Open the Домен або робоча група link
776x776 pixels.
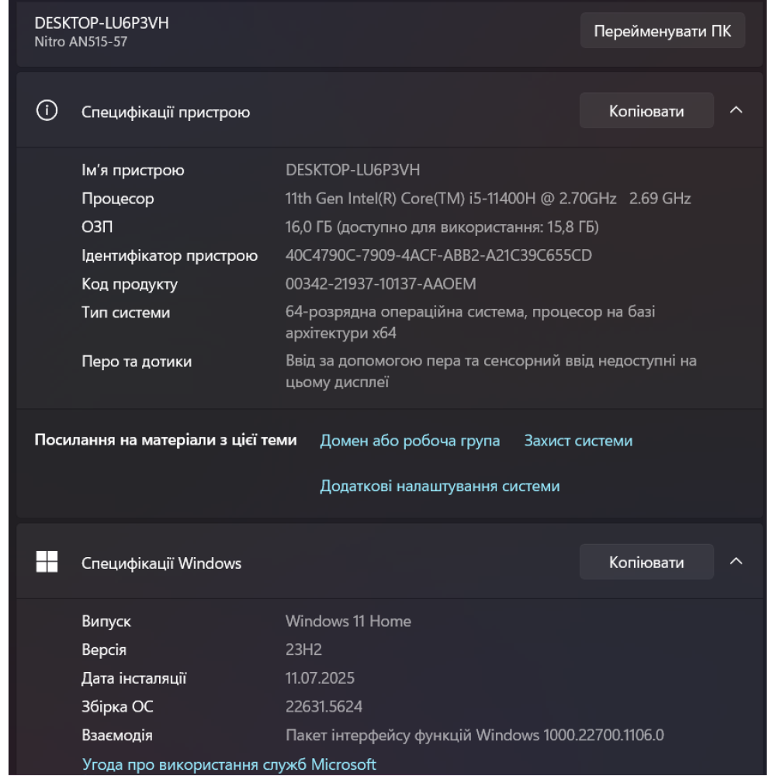click(x=410, y=441)
